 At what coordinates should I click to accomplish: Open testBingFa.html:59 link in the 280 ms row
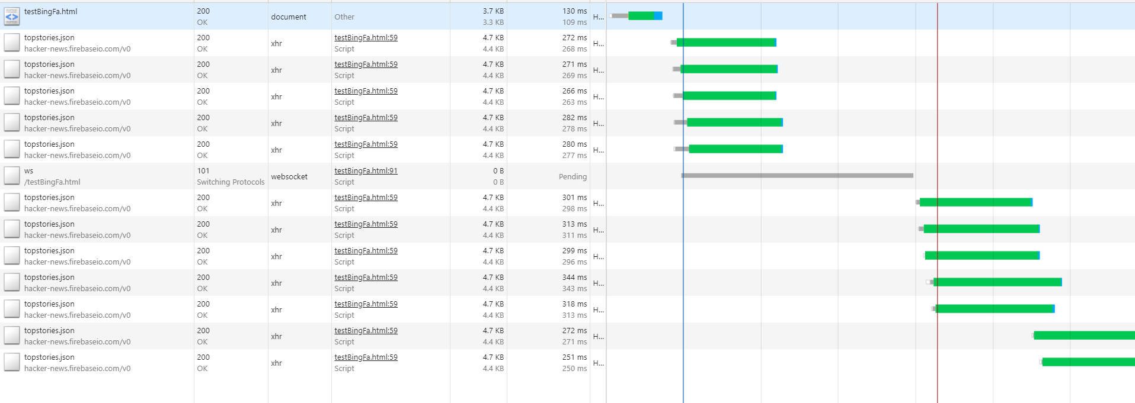(x=366, y=144)
